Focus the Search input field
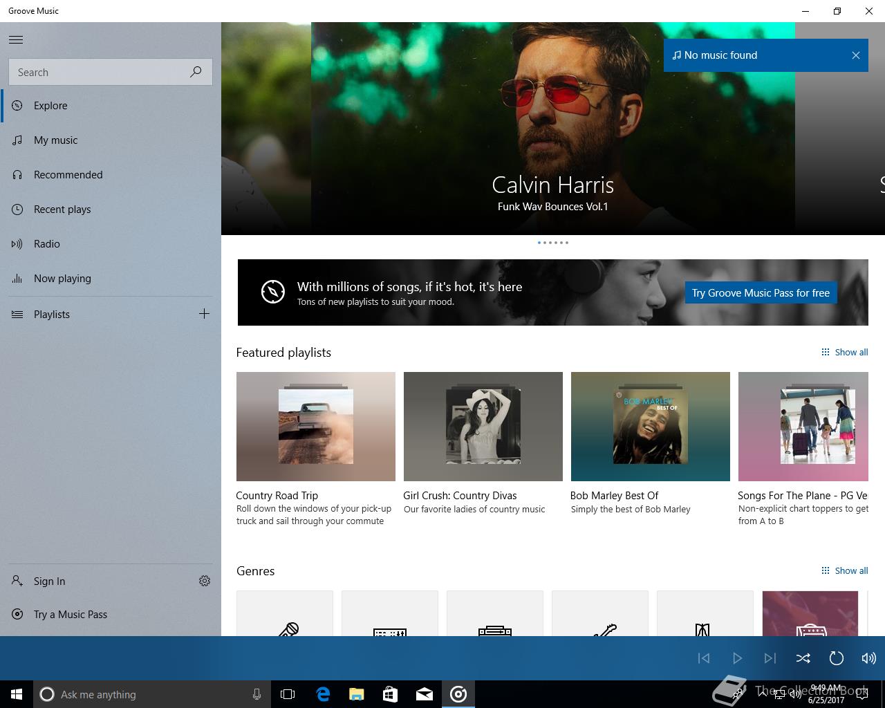This screenshot has height=708, width=885. coord(111,72)
